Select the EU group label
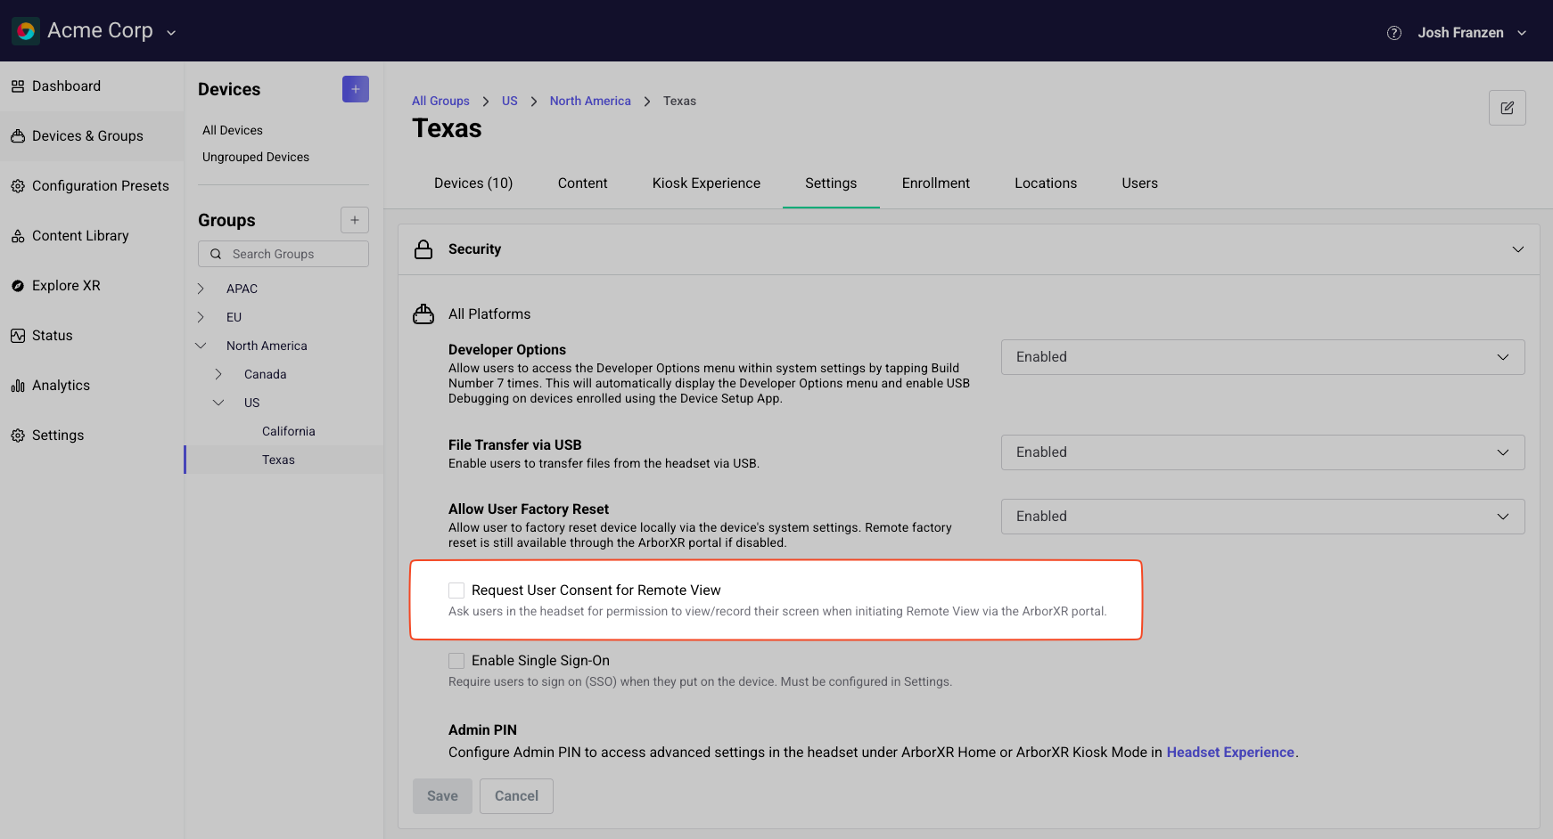 tap(234, 317)
